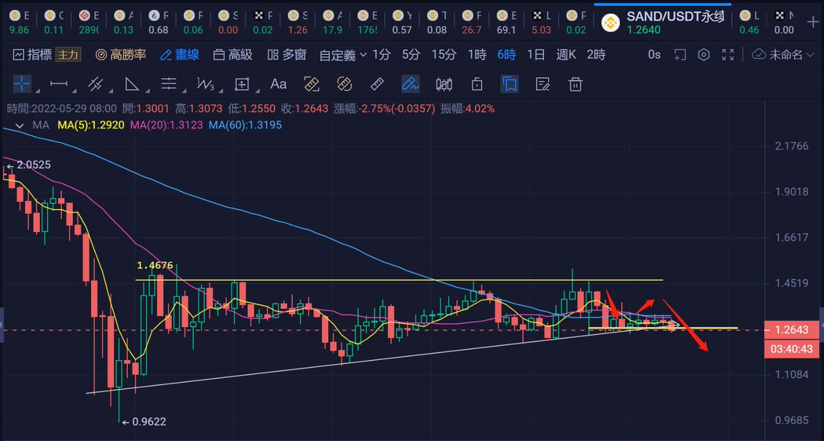Screen dimensions: 824x441
Task: Select the Aa text annotation tool
Action: 278,84
